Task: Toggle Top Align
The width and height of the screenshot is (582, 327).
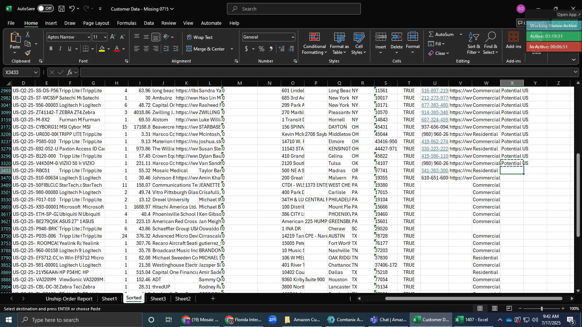Action: [x=137, y=37]
